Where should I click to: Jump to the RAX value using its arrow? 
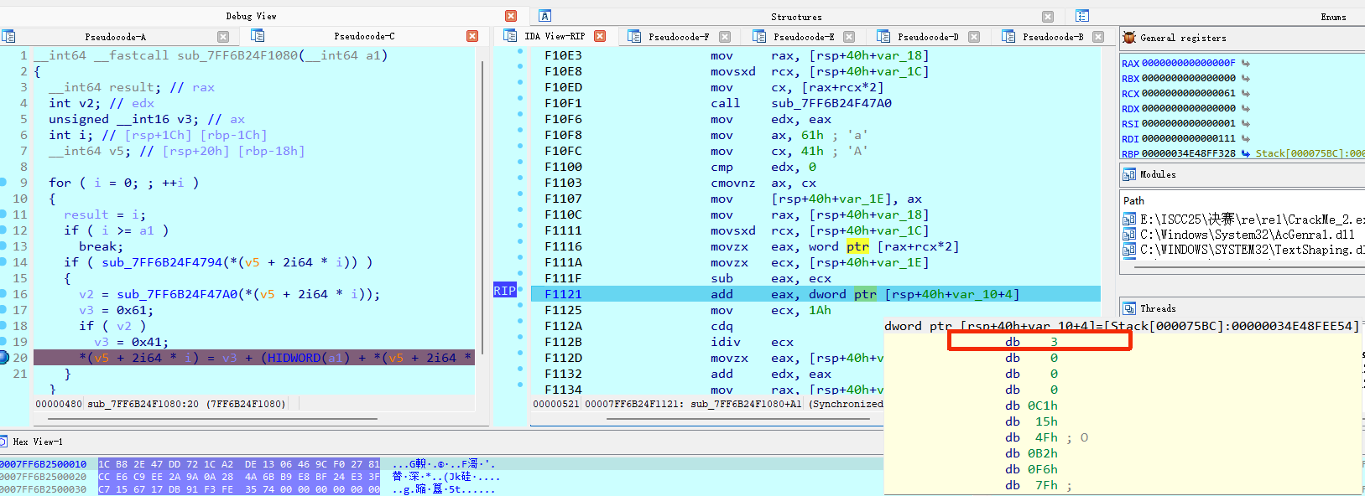1246,63
